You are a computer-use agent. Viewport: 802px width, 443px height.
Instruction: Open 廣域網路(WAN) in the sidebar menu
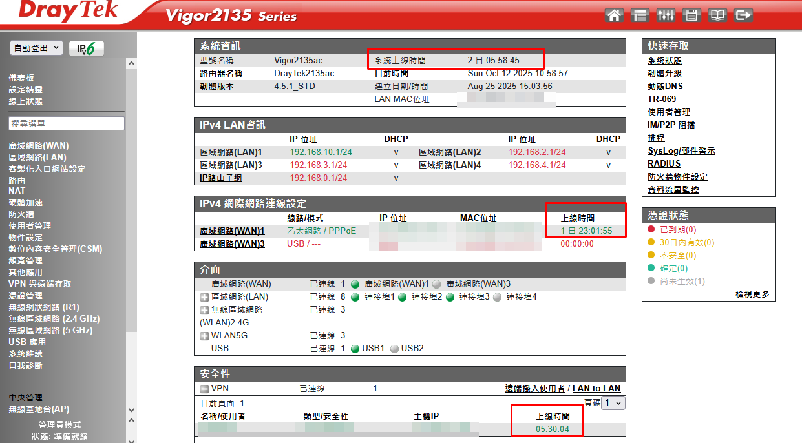pyautogui.click(x=38, y=145)
